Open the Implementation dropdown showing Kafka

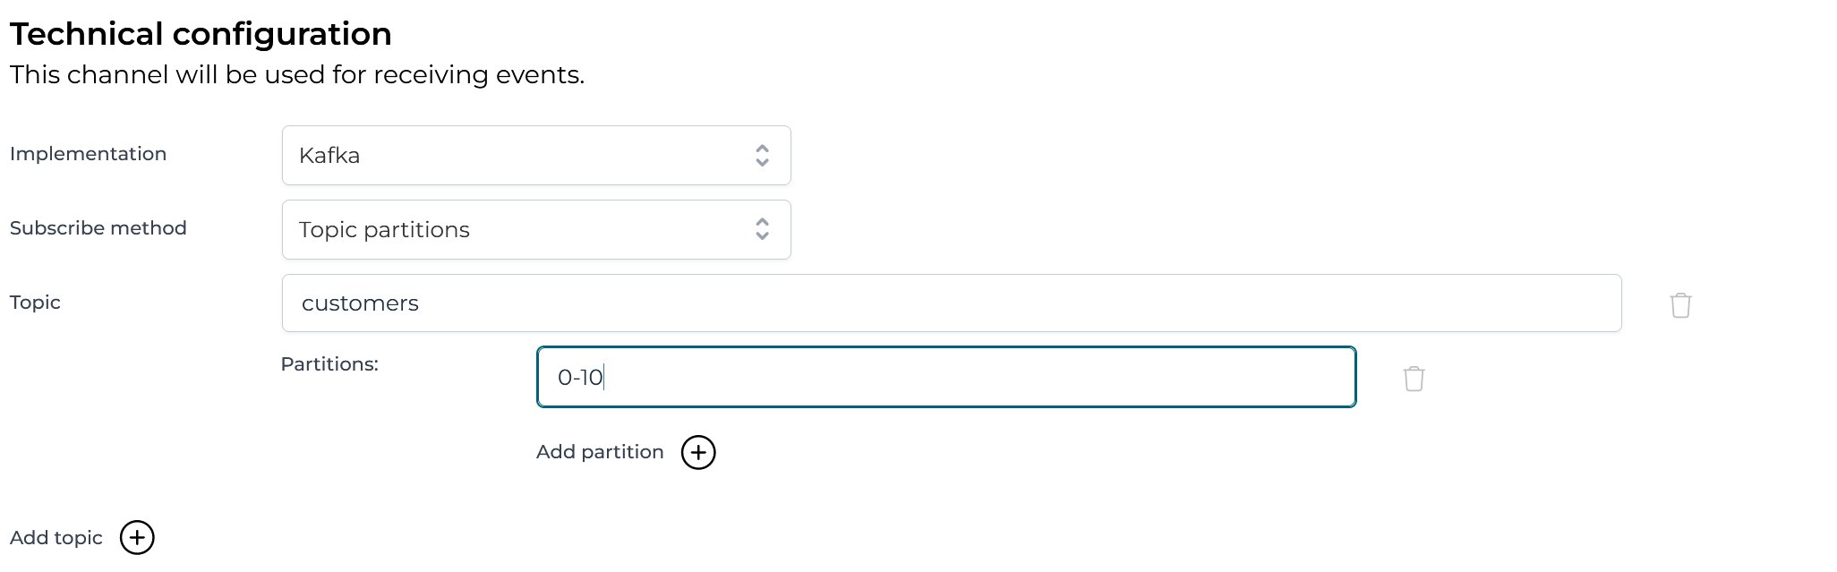coord(535,155)
